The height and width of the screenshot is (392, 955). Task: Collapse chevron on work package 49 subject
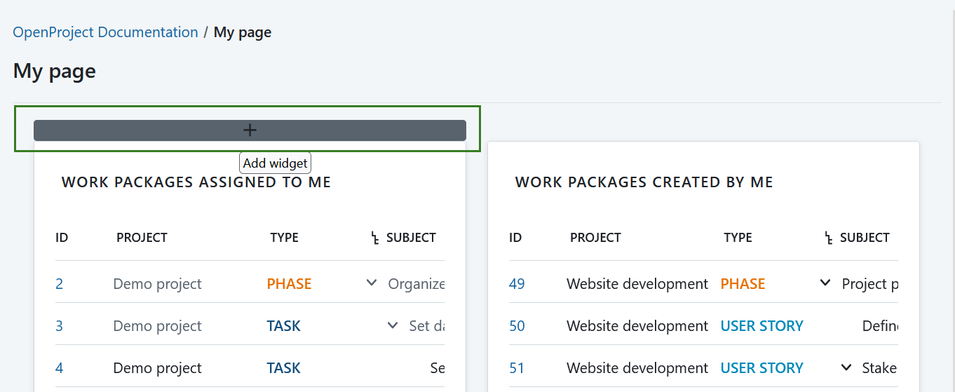(x=825, y=283)
